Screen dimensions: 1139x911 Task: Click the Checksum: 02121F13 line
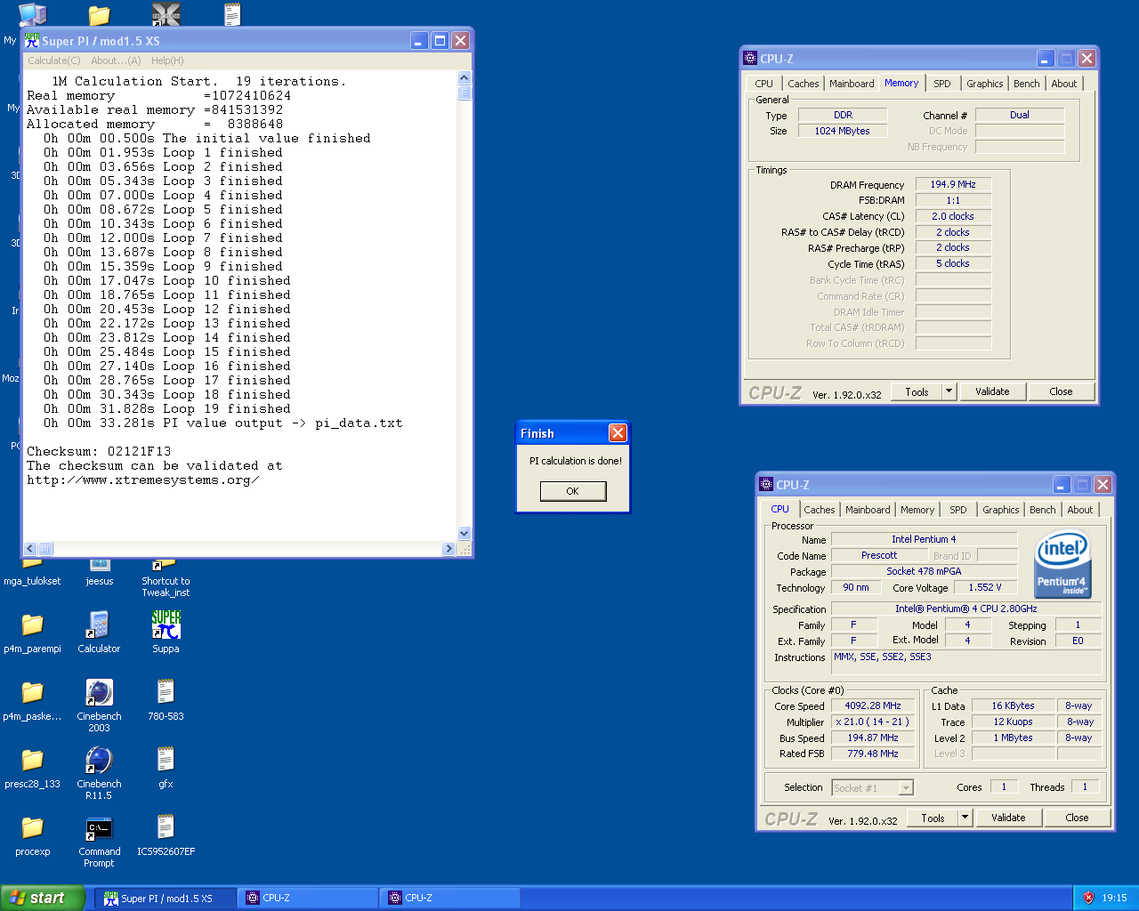99,451
